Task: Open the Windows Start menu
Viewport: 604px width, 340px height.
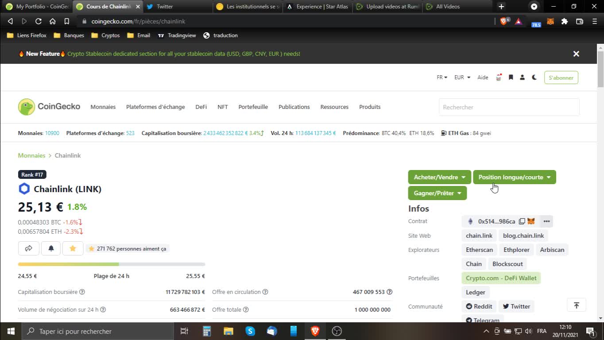Action: click(x=11, y=331)
